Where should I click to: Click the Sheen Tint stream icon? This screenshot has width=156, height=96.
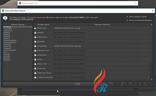coord(35,64)
